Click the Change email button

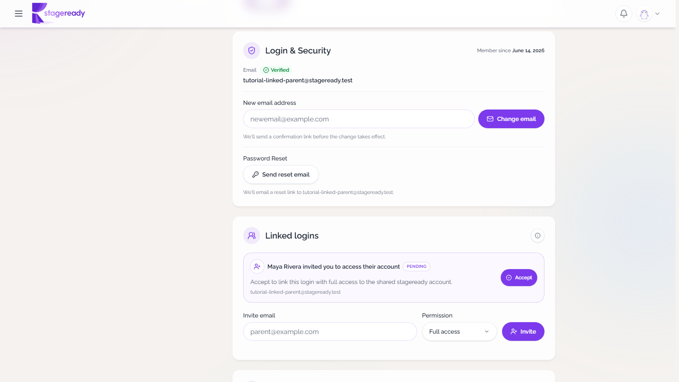click(511, 119)
